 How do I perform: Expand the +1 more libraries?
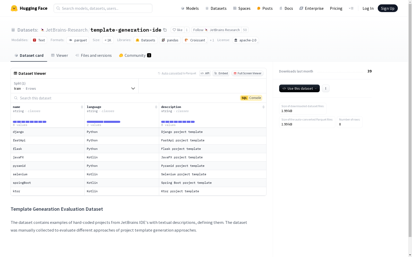click(212, 40)
